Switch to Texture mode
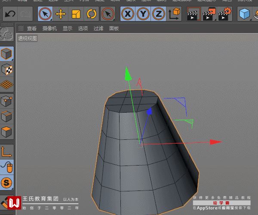This screenshot has height=215, width=258. 7,69
